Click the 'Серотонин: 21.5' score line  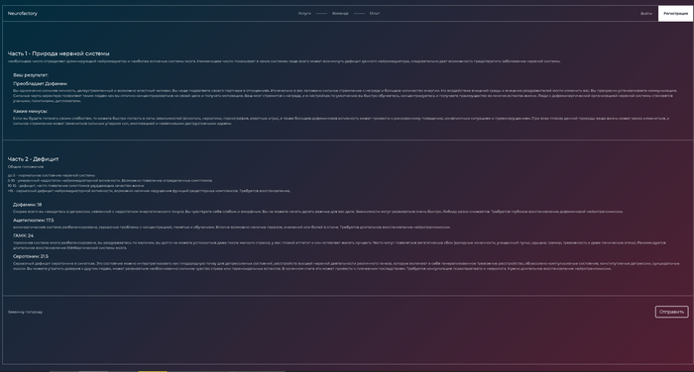(31, 256)
